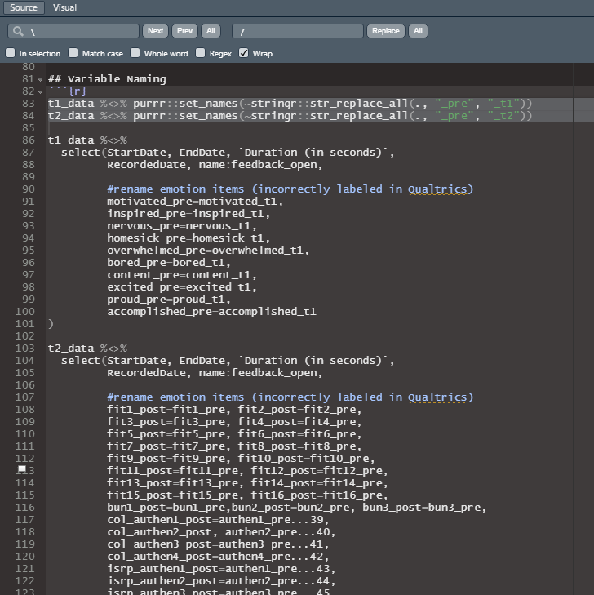Click 'overwhelmed_pre=overwhelmed_t1,' line
The height and width of the screenshot is (595, 594).
click(x=208, y=251)
